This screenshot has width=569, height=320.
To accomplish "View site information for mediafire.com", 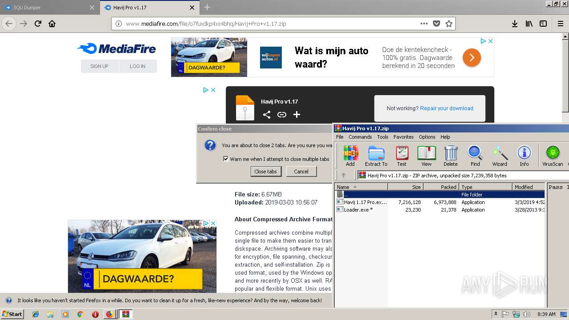I will 119,24.
